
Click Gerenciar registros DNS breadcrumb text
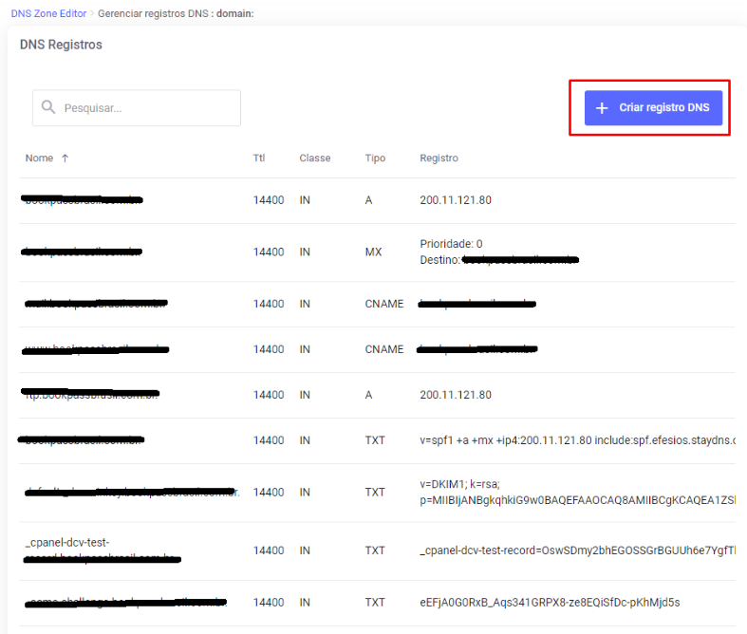153,13
